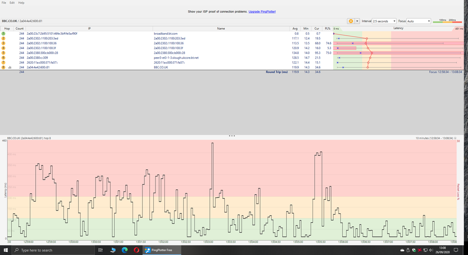Open the Windows Start menu
This screenshot has height=255, width=468.
pos(4,250)
